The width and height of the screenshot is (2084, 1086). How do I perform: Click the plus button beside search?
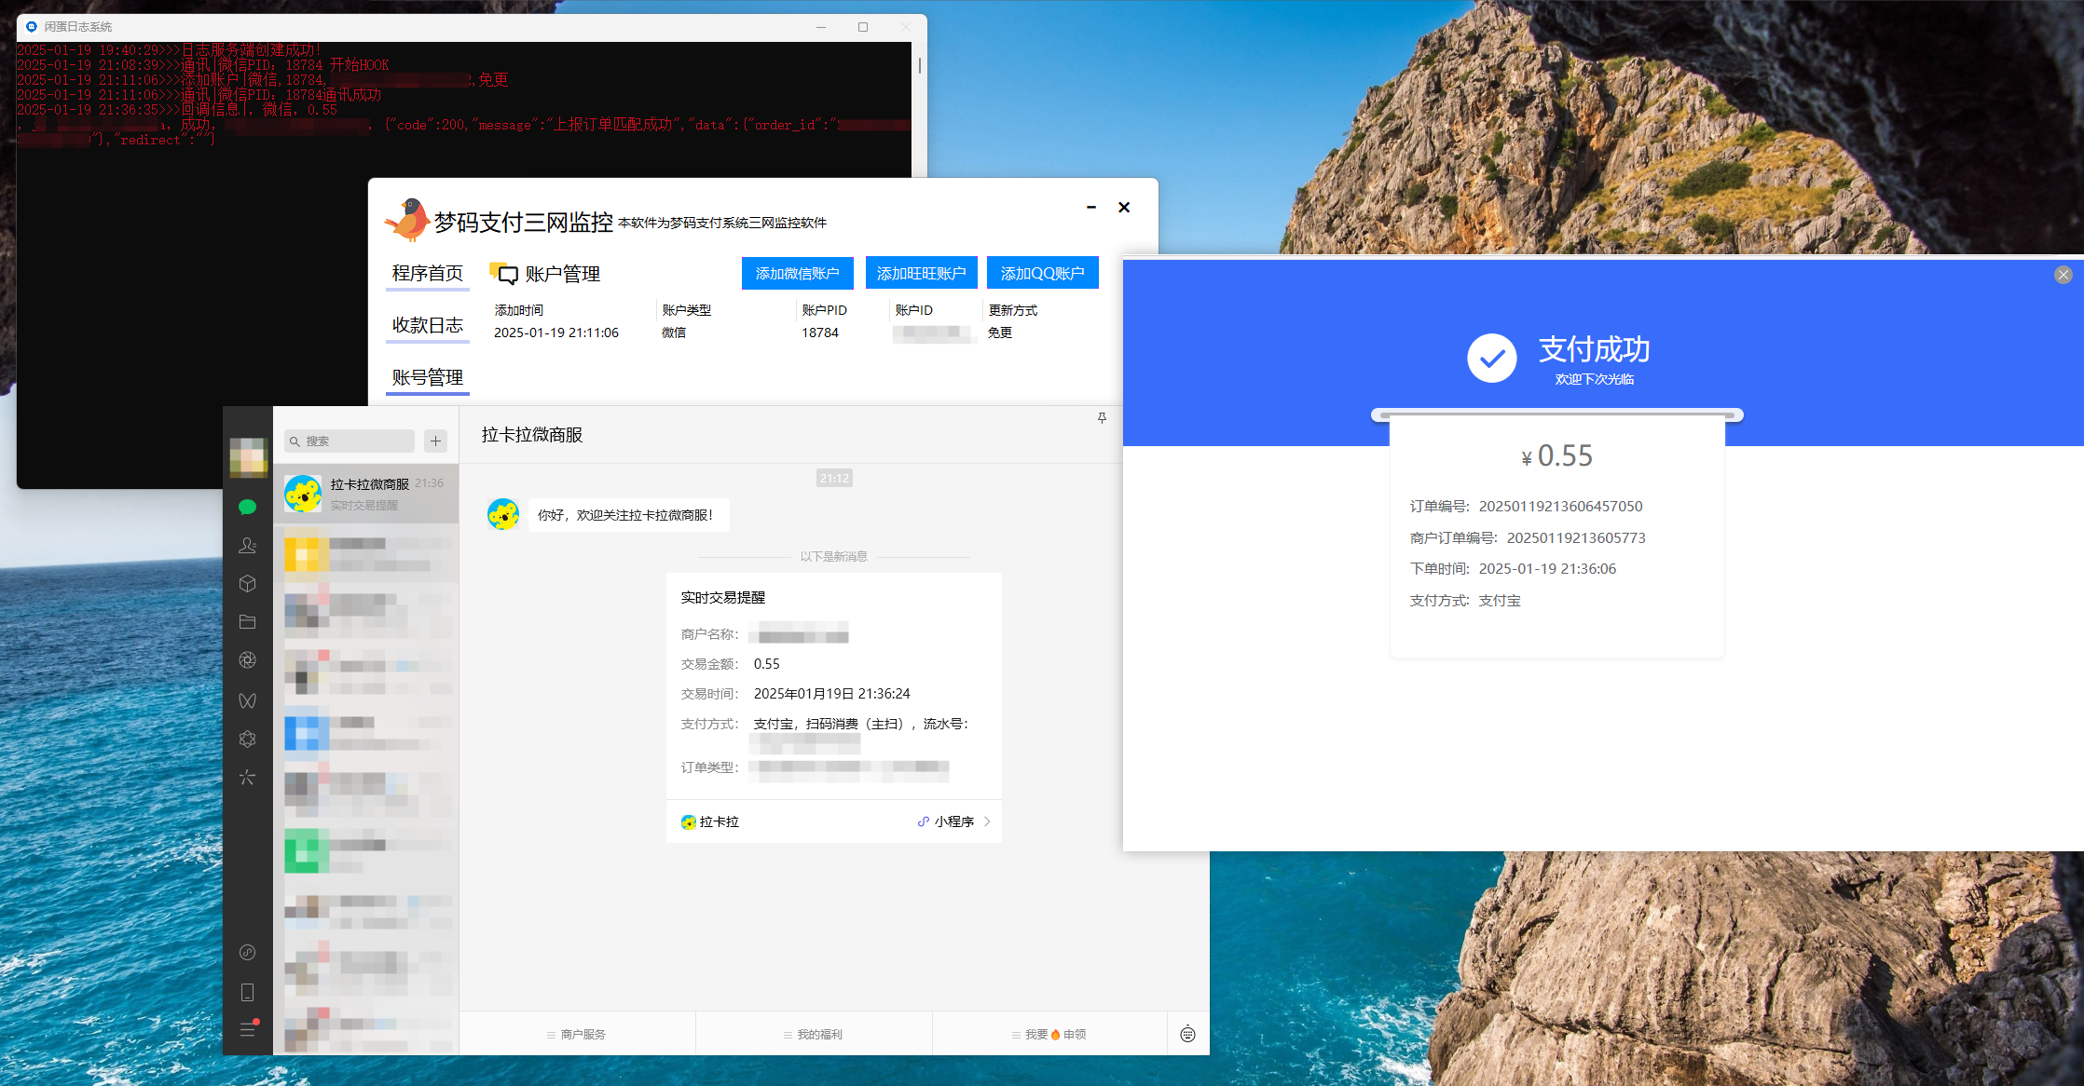435,441
